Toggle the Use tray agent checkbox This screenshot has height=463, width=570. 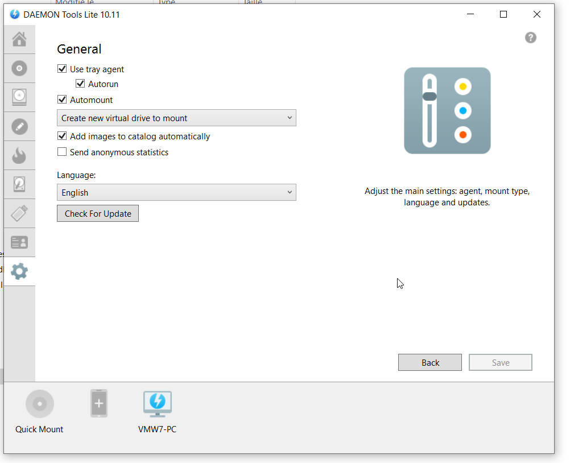coord(62,69)
